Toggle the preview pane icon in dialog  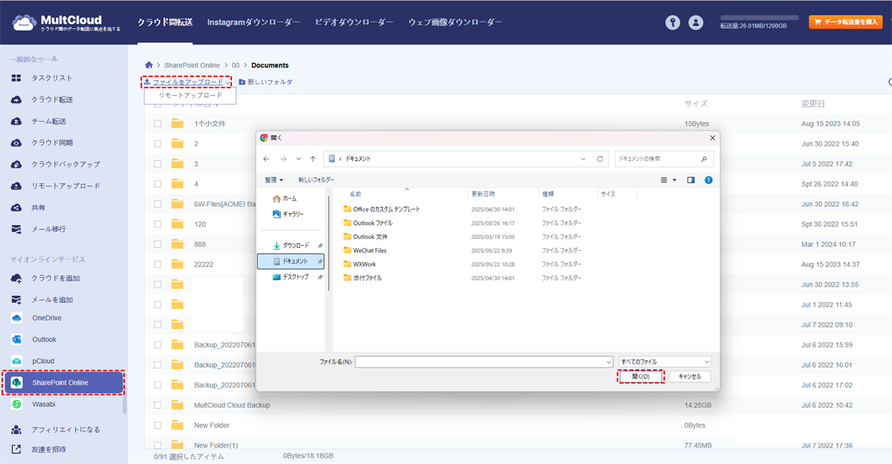(x=691, y=180)
